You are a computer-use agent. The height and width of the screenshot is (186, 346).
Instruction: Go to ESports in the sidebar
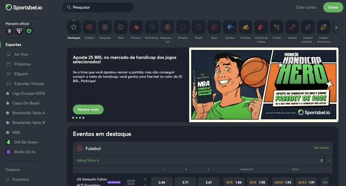21,74
